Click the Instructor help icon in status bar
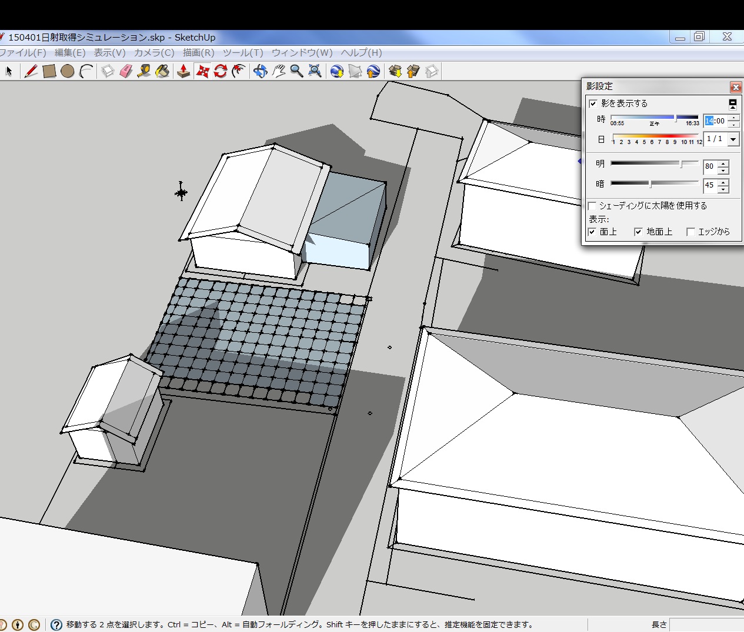The width and height of the screenshot is (744, 632). click(x=56, y=625)
